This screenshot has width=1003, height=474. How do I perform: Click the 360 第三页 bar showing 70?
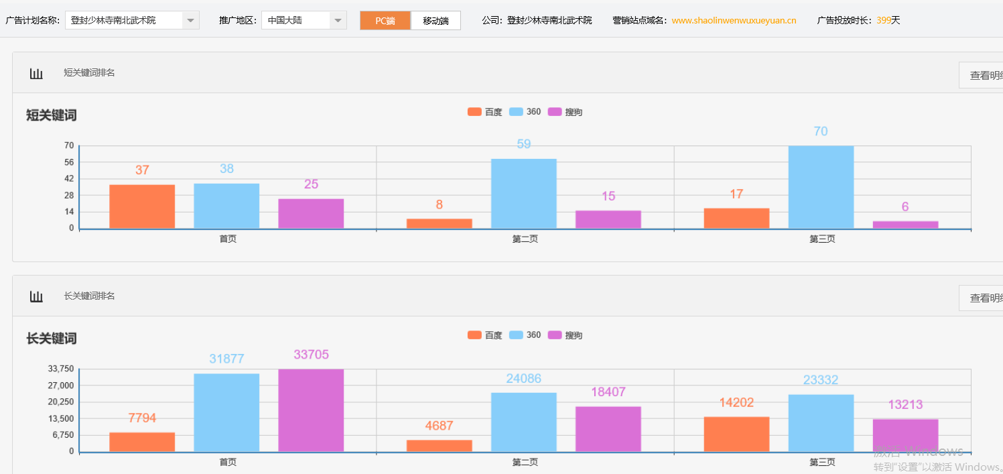pos(821,187)
